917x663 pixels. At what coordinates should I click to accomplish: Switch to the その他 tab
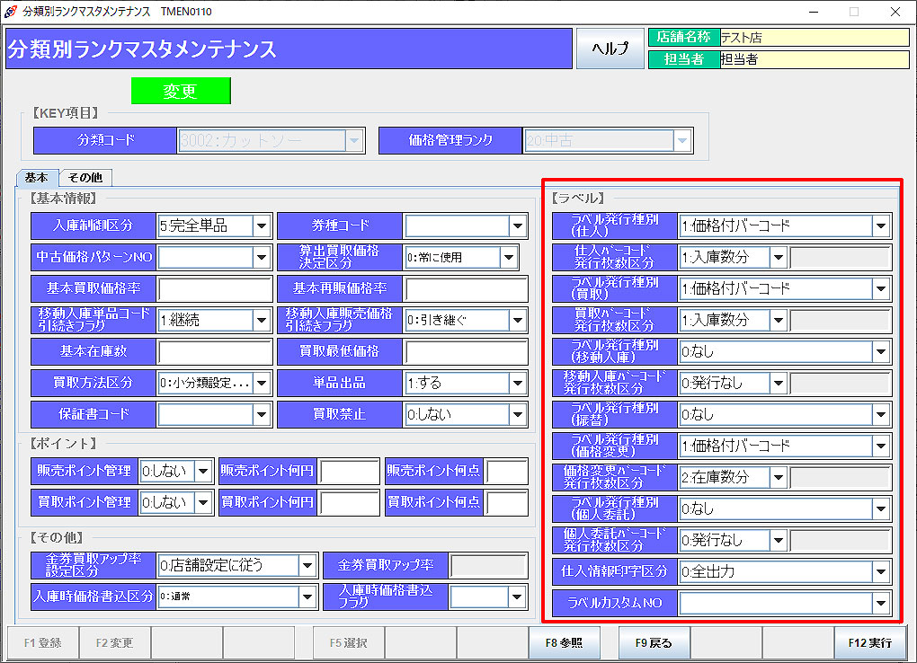[85, 178]
